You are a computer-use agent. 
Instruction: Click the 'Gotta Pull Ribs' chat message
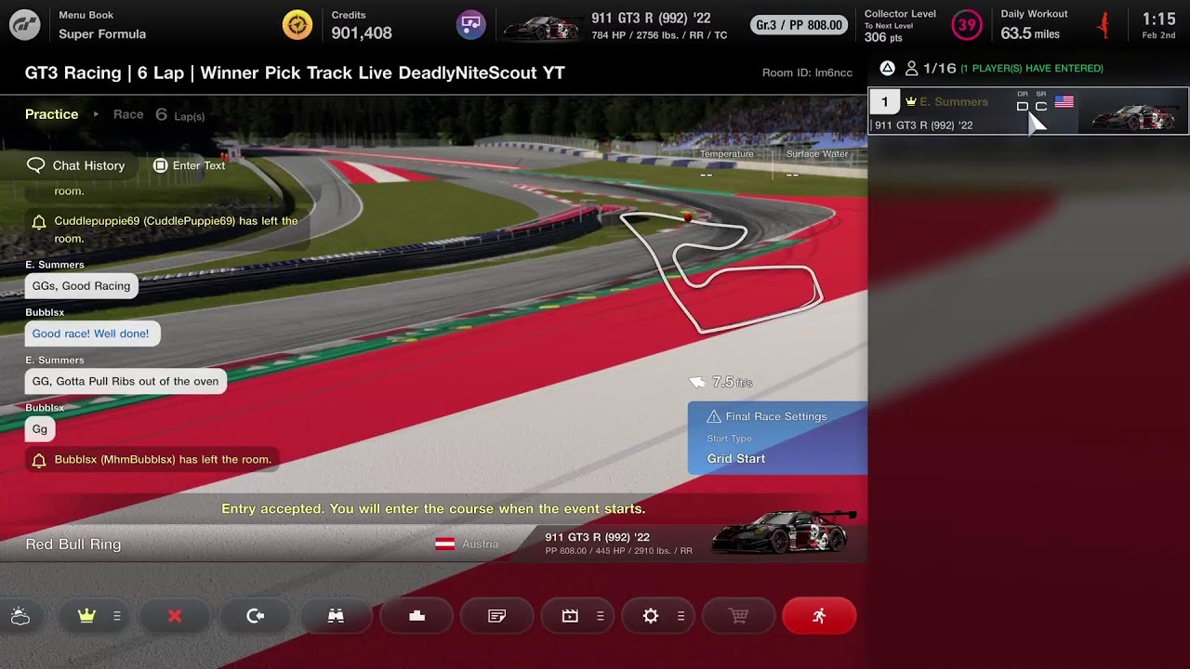(126, 381)
